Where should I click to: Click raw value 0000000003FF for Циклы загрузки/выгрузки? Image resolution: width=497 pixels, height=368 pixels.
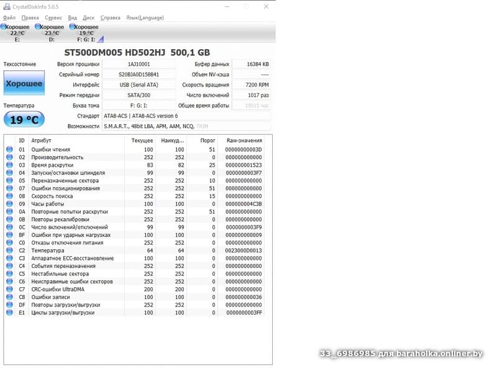click(x=244, y=313)
